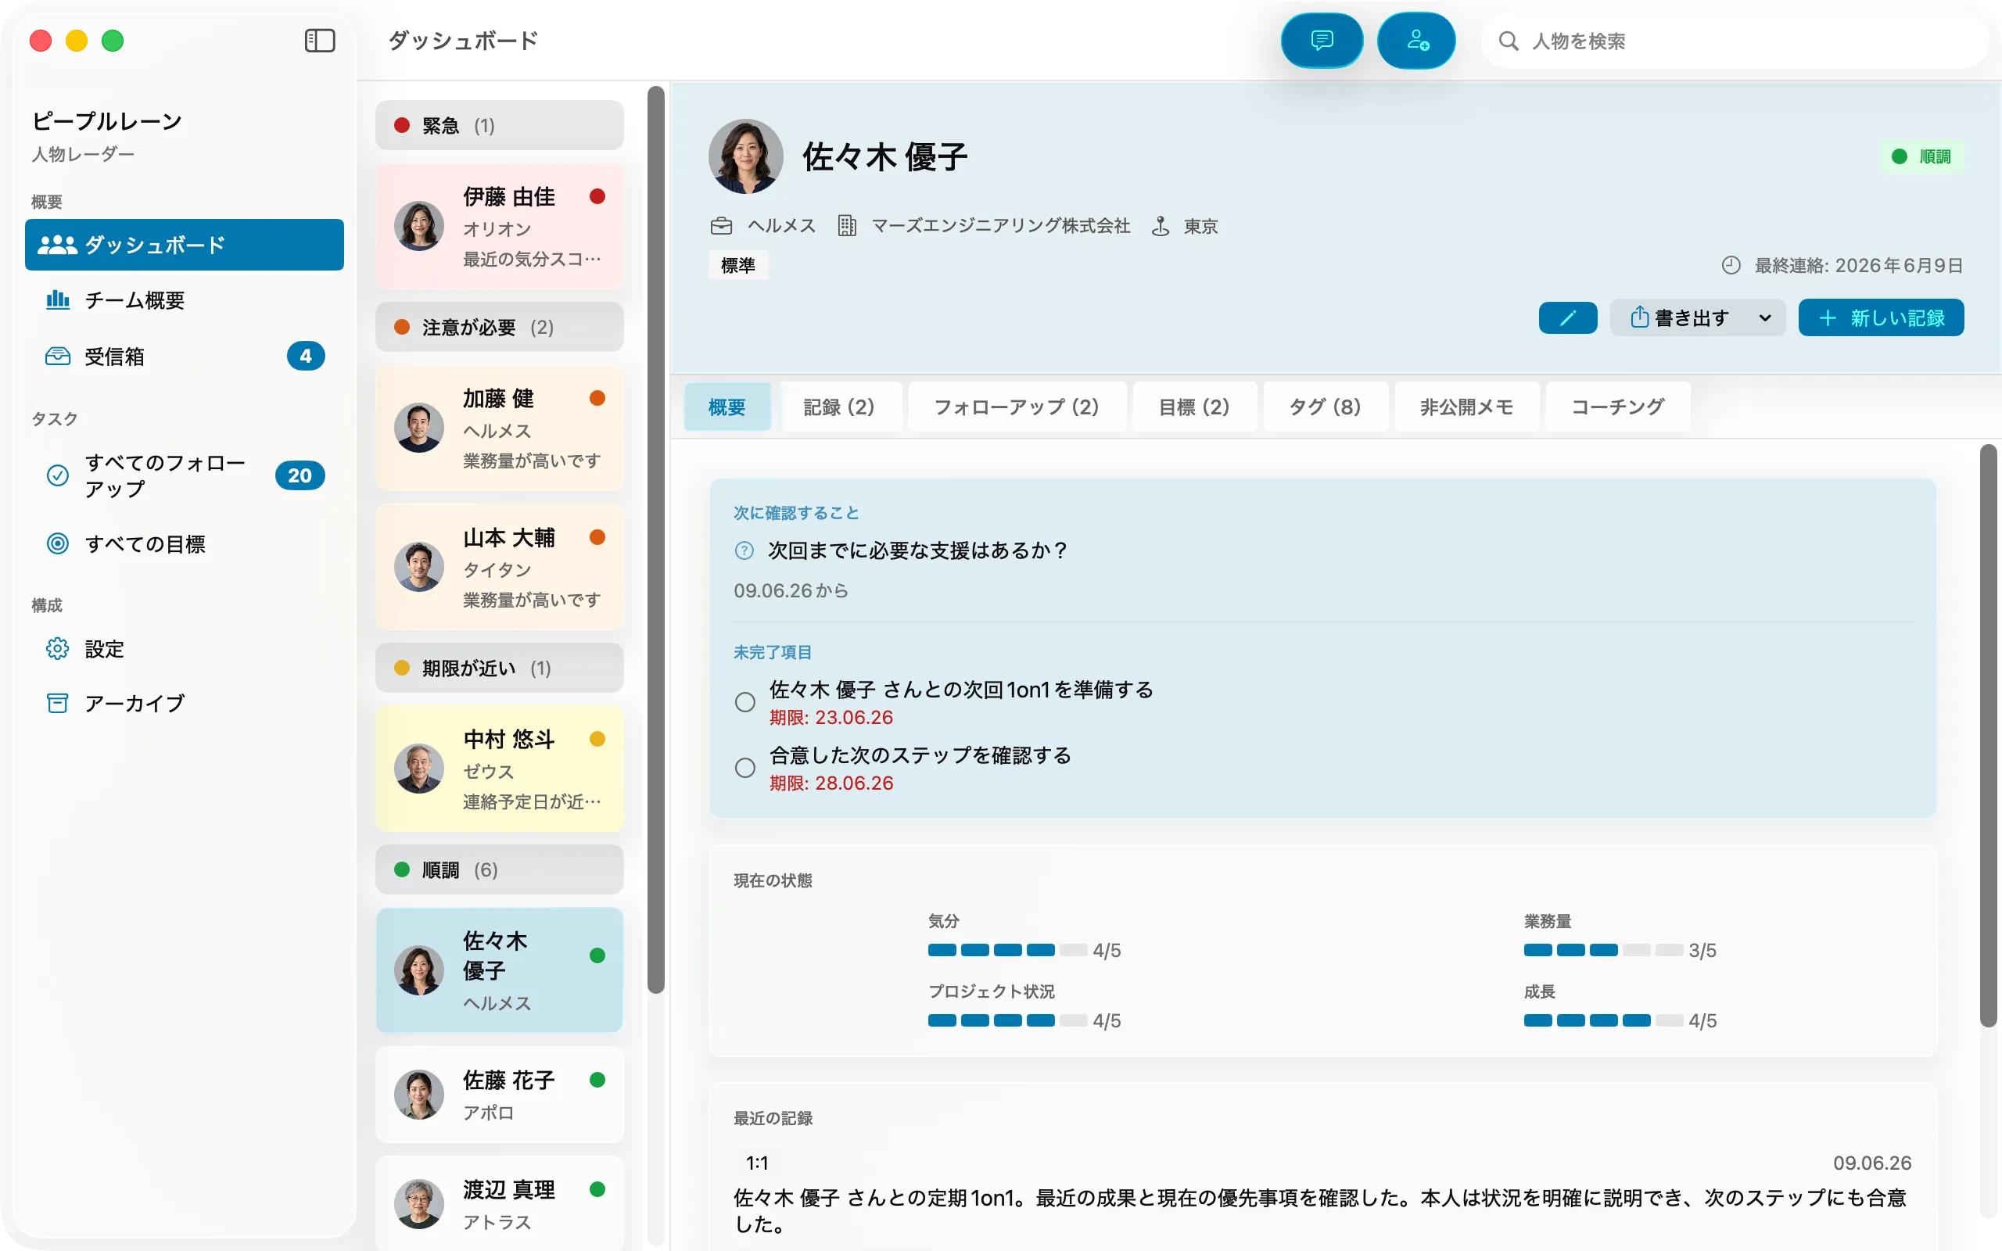Screen dimensions: 2002x1251
Task: Click the search magnifier icon
Action: pyautogui.click(x=1508, y=41)
